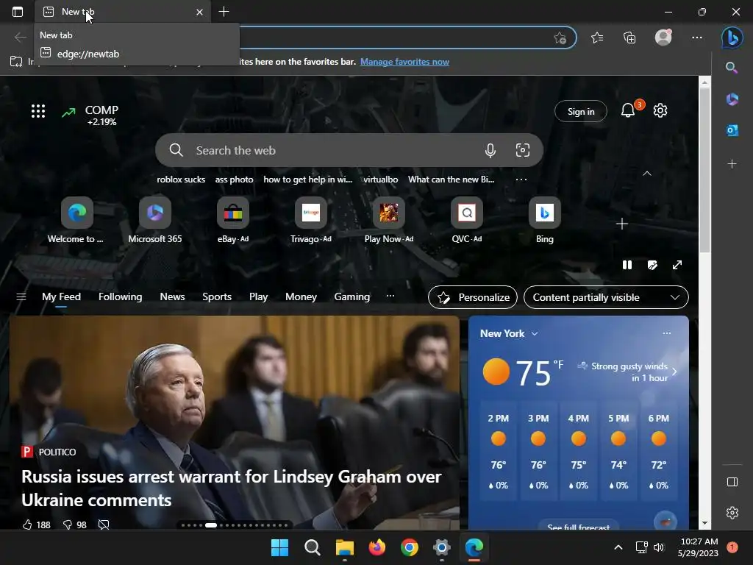Open the tab actions menu icon
Viewport: 753px width, 565px height.
pos(18,12)
